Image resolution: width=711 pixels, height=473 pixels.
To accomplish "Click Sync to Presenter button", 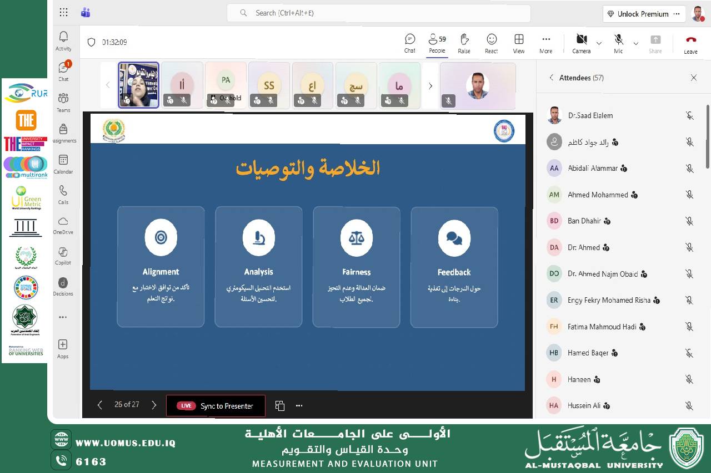I will coord(216,406).
